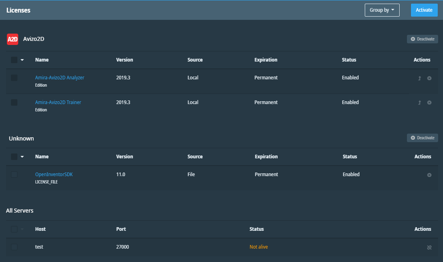The width and height of the screenshot is (443, 262).
Task: Click the unlink icon for test server
Action: pos(429,247)
